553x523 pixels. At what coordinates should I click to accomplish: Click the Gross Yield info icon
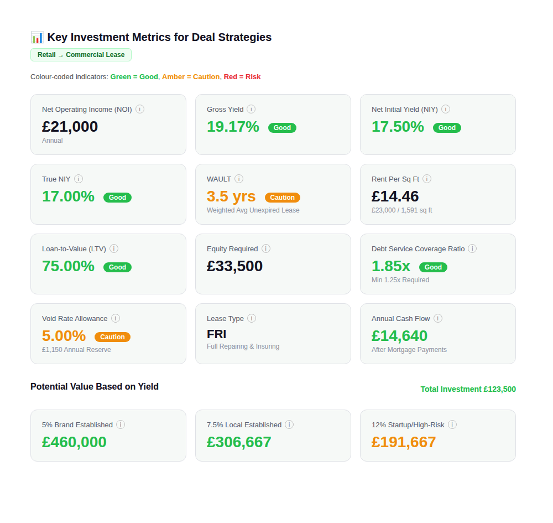point(252,109)
